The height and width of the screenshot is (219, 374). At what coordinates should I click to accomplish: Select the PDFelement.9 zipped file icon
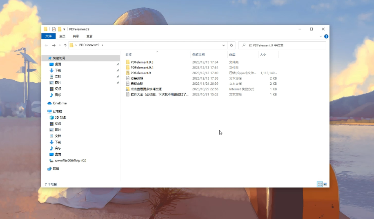coord(128,73)
